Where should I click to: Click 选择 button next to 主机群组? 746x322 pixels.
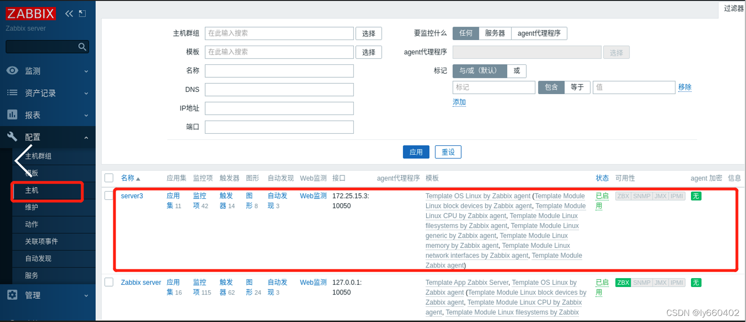(x=369, y=34)
